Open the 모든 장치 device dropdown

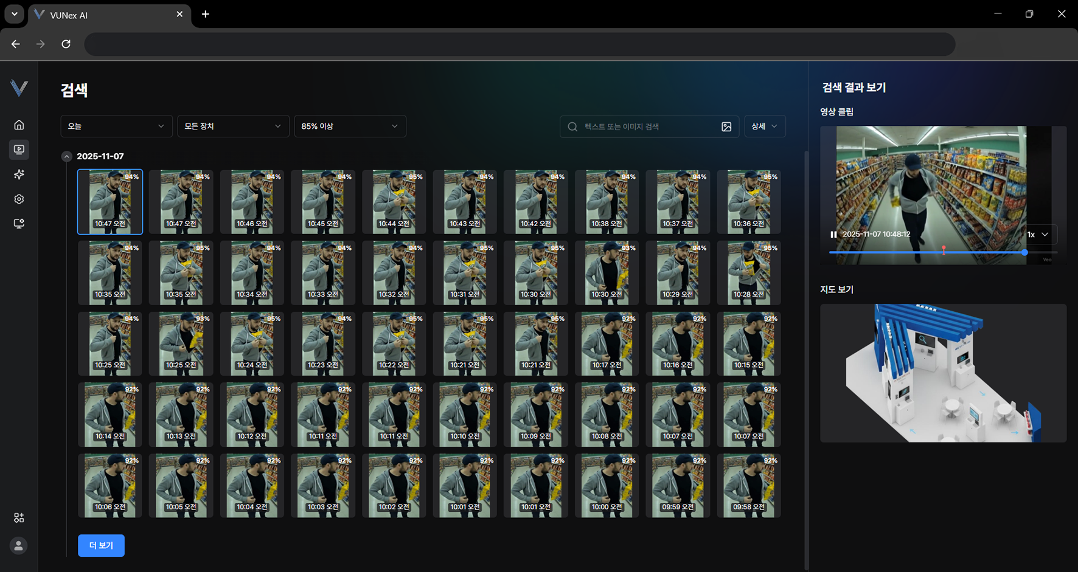[232, 126]
